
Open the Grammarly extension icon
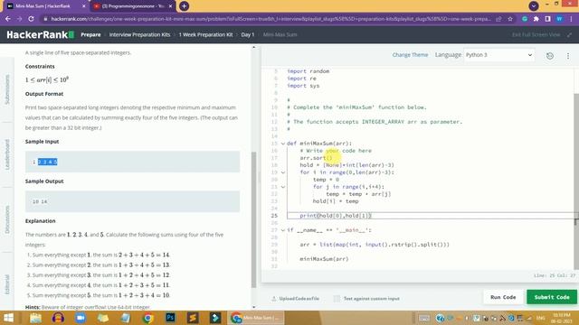(525, 19)
